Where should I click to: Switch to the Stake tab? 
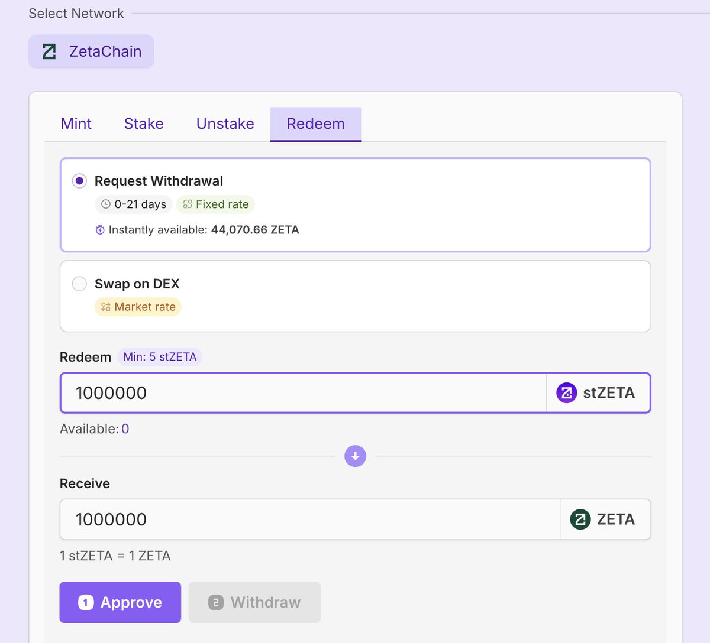tap(144, 124)
